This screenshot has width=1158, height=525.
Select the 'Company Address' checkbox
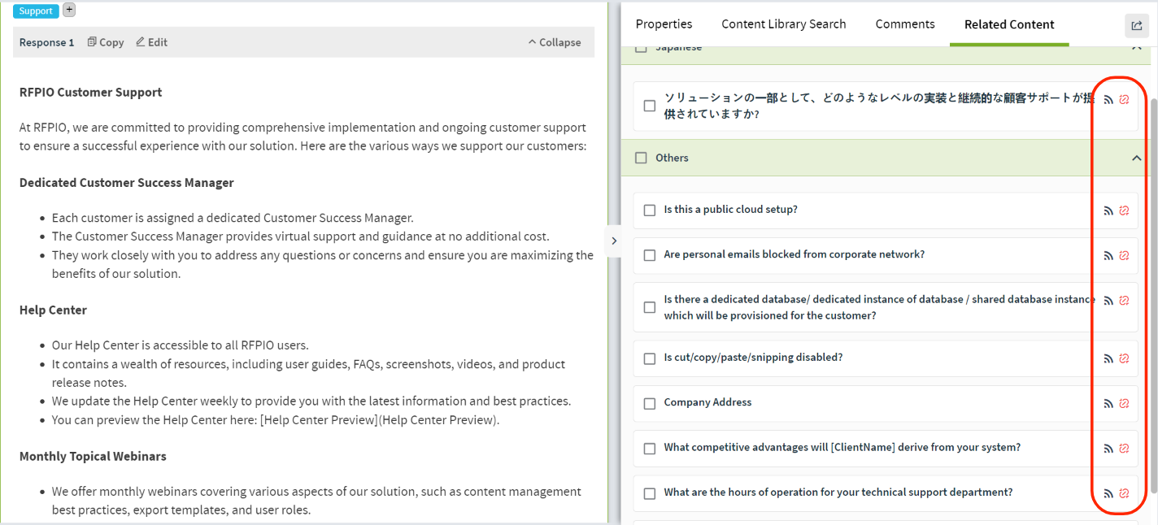tap(650, 404)
